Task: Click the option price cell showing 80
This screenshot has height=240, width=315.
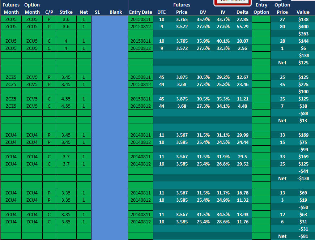Action: pyautogui.click(x=282, y=26)
